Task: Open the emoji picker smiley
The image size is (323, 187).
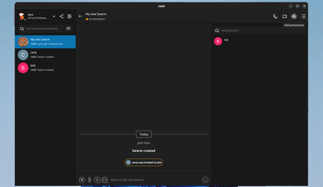Action: tap(205, 180)
